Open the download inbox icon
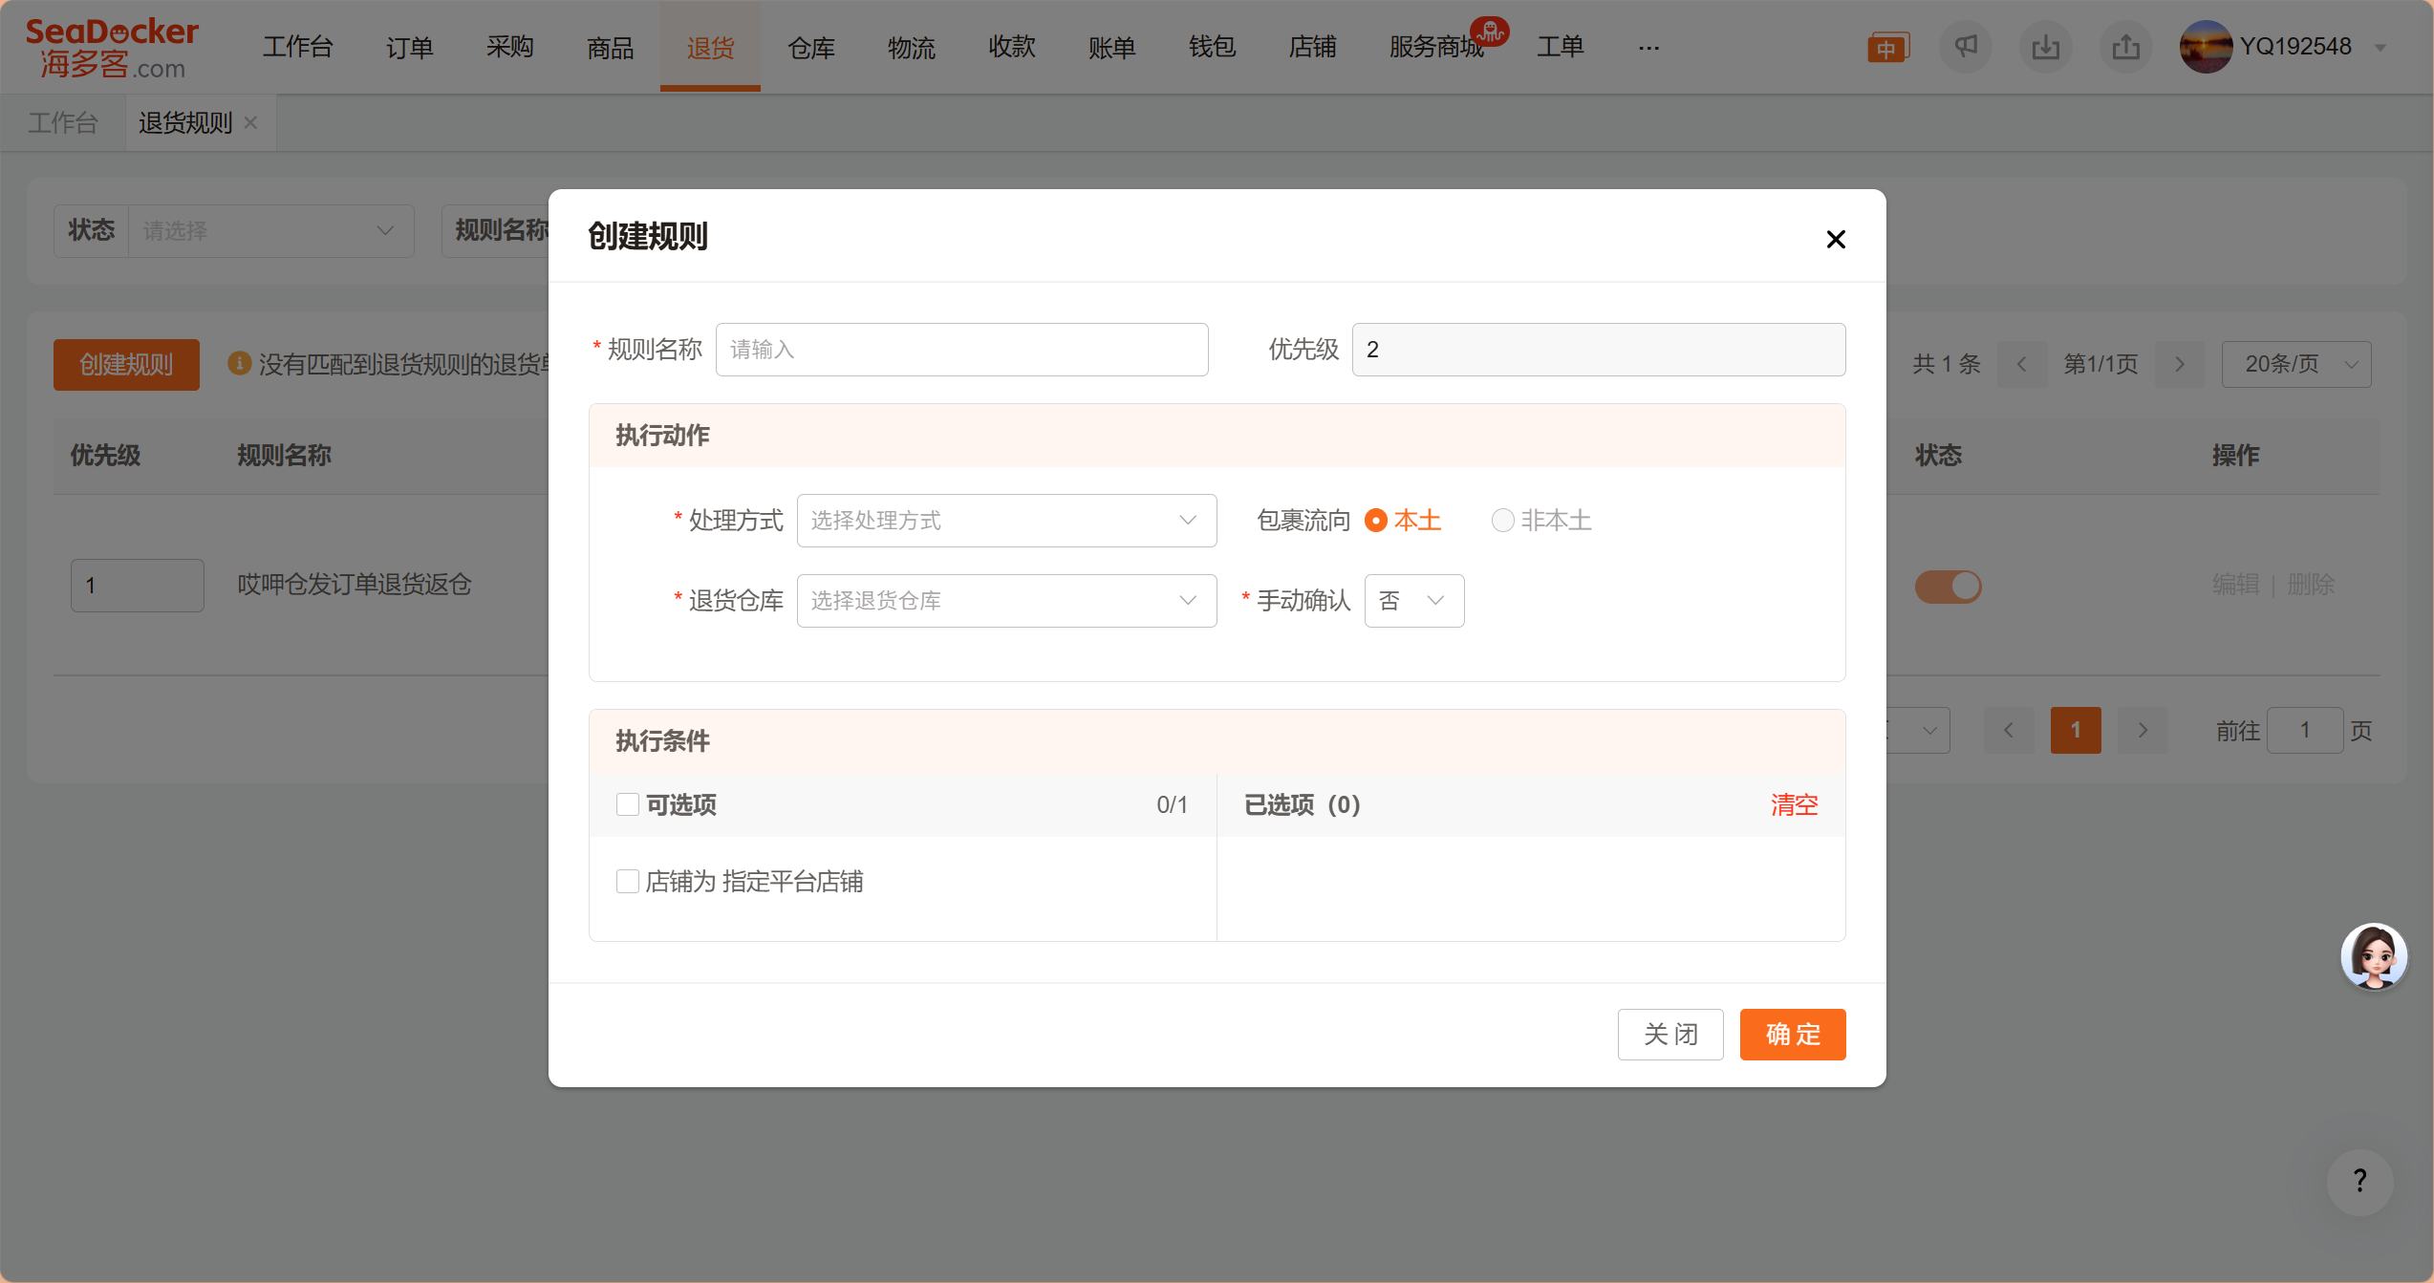Viewport: 2434px width, 1283px height. coord(2045,47)
